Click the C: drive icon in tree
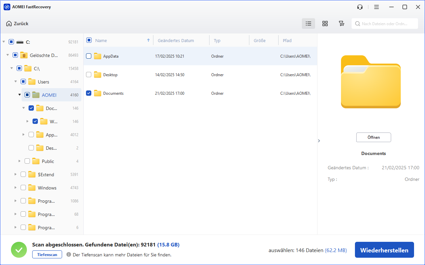This screenshot has width=425, height=265. coord(20,42)
